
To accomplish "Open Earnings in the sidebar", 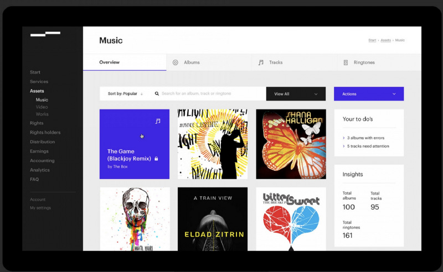I will click(39, 151).
